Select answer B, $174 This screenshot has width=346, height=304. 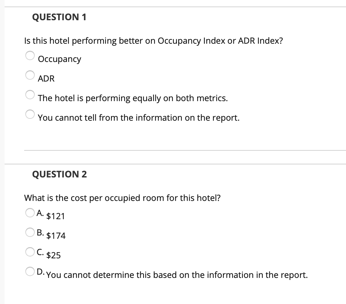click(29, 232)
